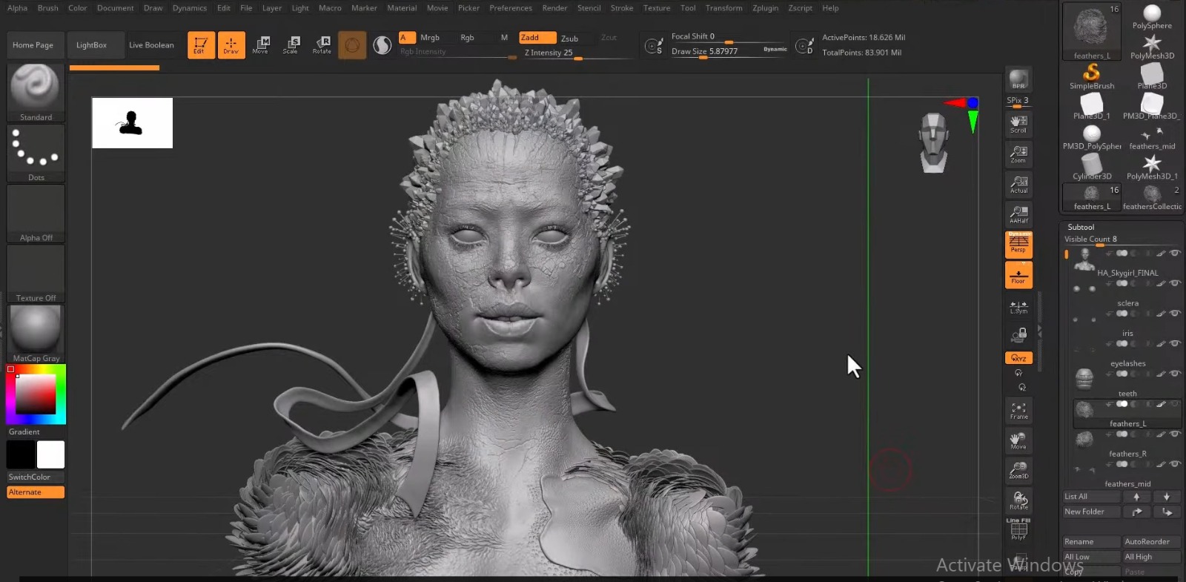Click the Actual size icon
The width and height of the screenshot is (1186, 582).
tap(1018, 184)
